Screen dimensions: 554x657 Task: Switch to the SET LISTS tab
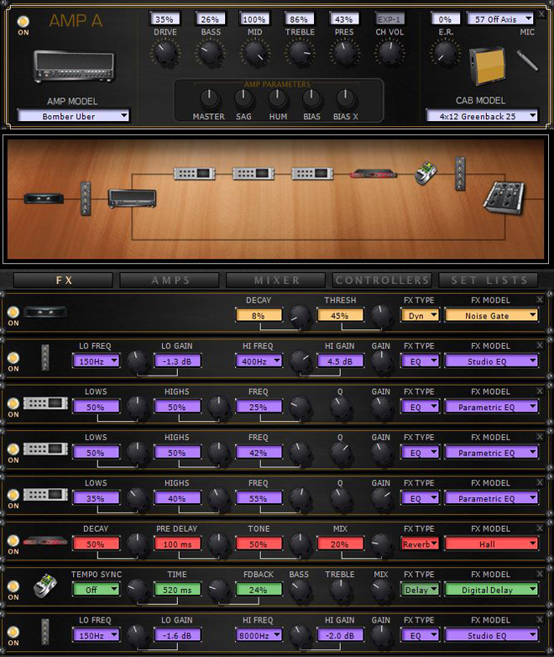(489, 281)
